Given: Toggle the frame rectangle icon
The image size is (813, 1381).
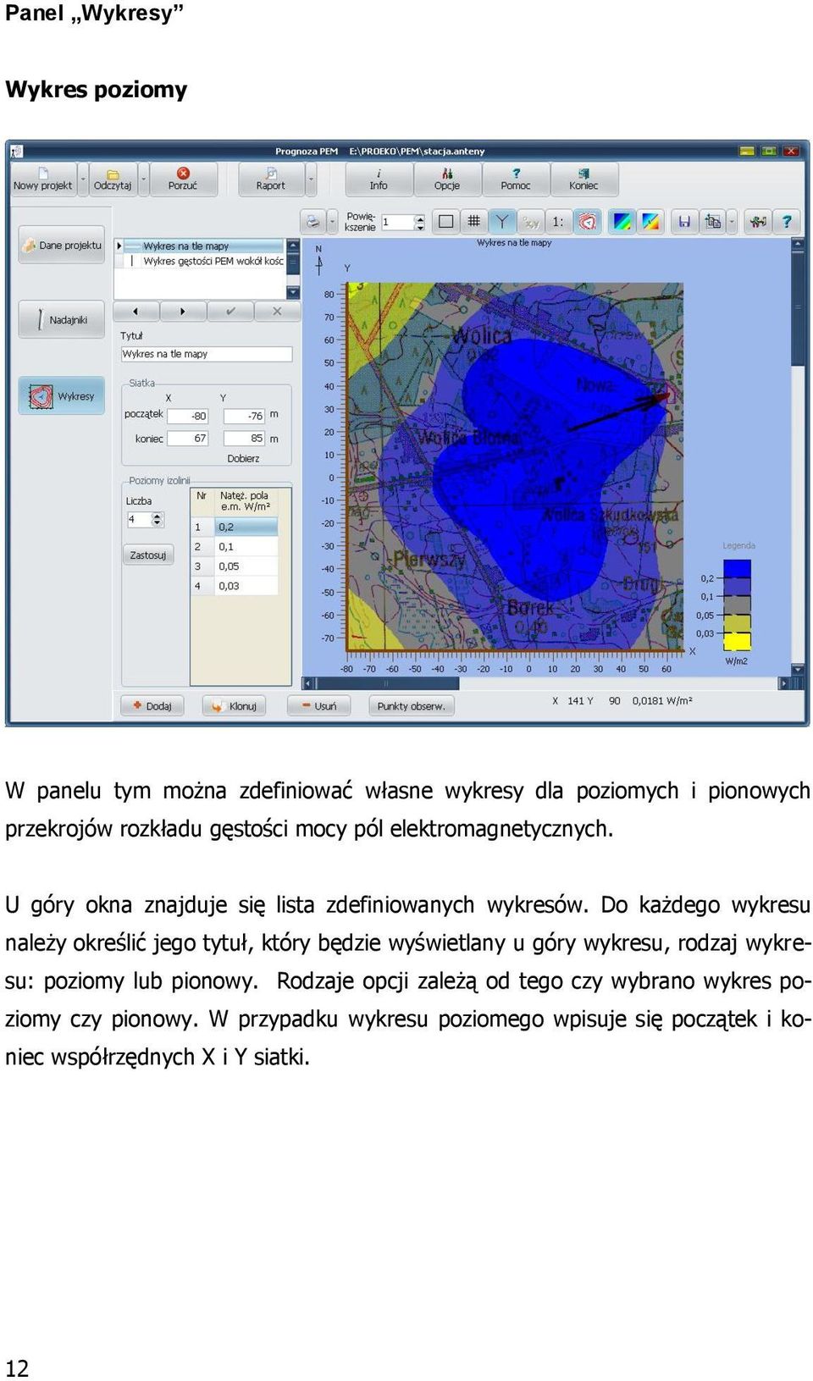Looking at the screenshot, I should (446, 222).
